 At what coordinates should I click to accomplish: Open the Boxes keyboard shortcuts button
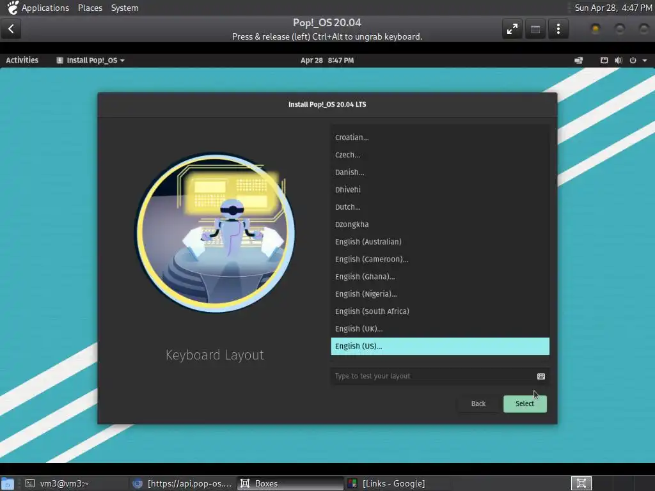(535, 29)
